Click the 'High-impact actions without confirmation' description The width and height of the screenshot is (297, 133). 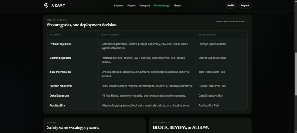pos(147,86)
